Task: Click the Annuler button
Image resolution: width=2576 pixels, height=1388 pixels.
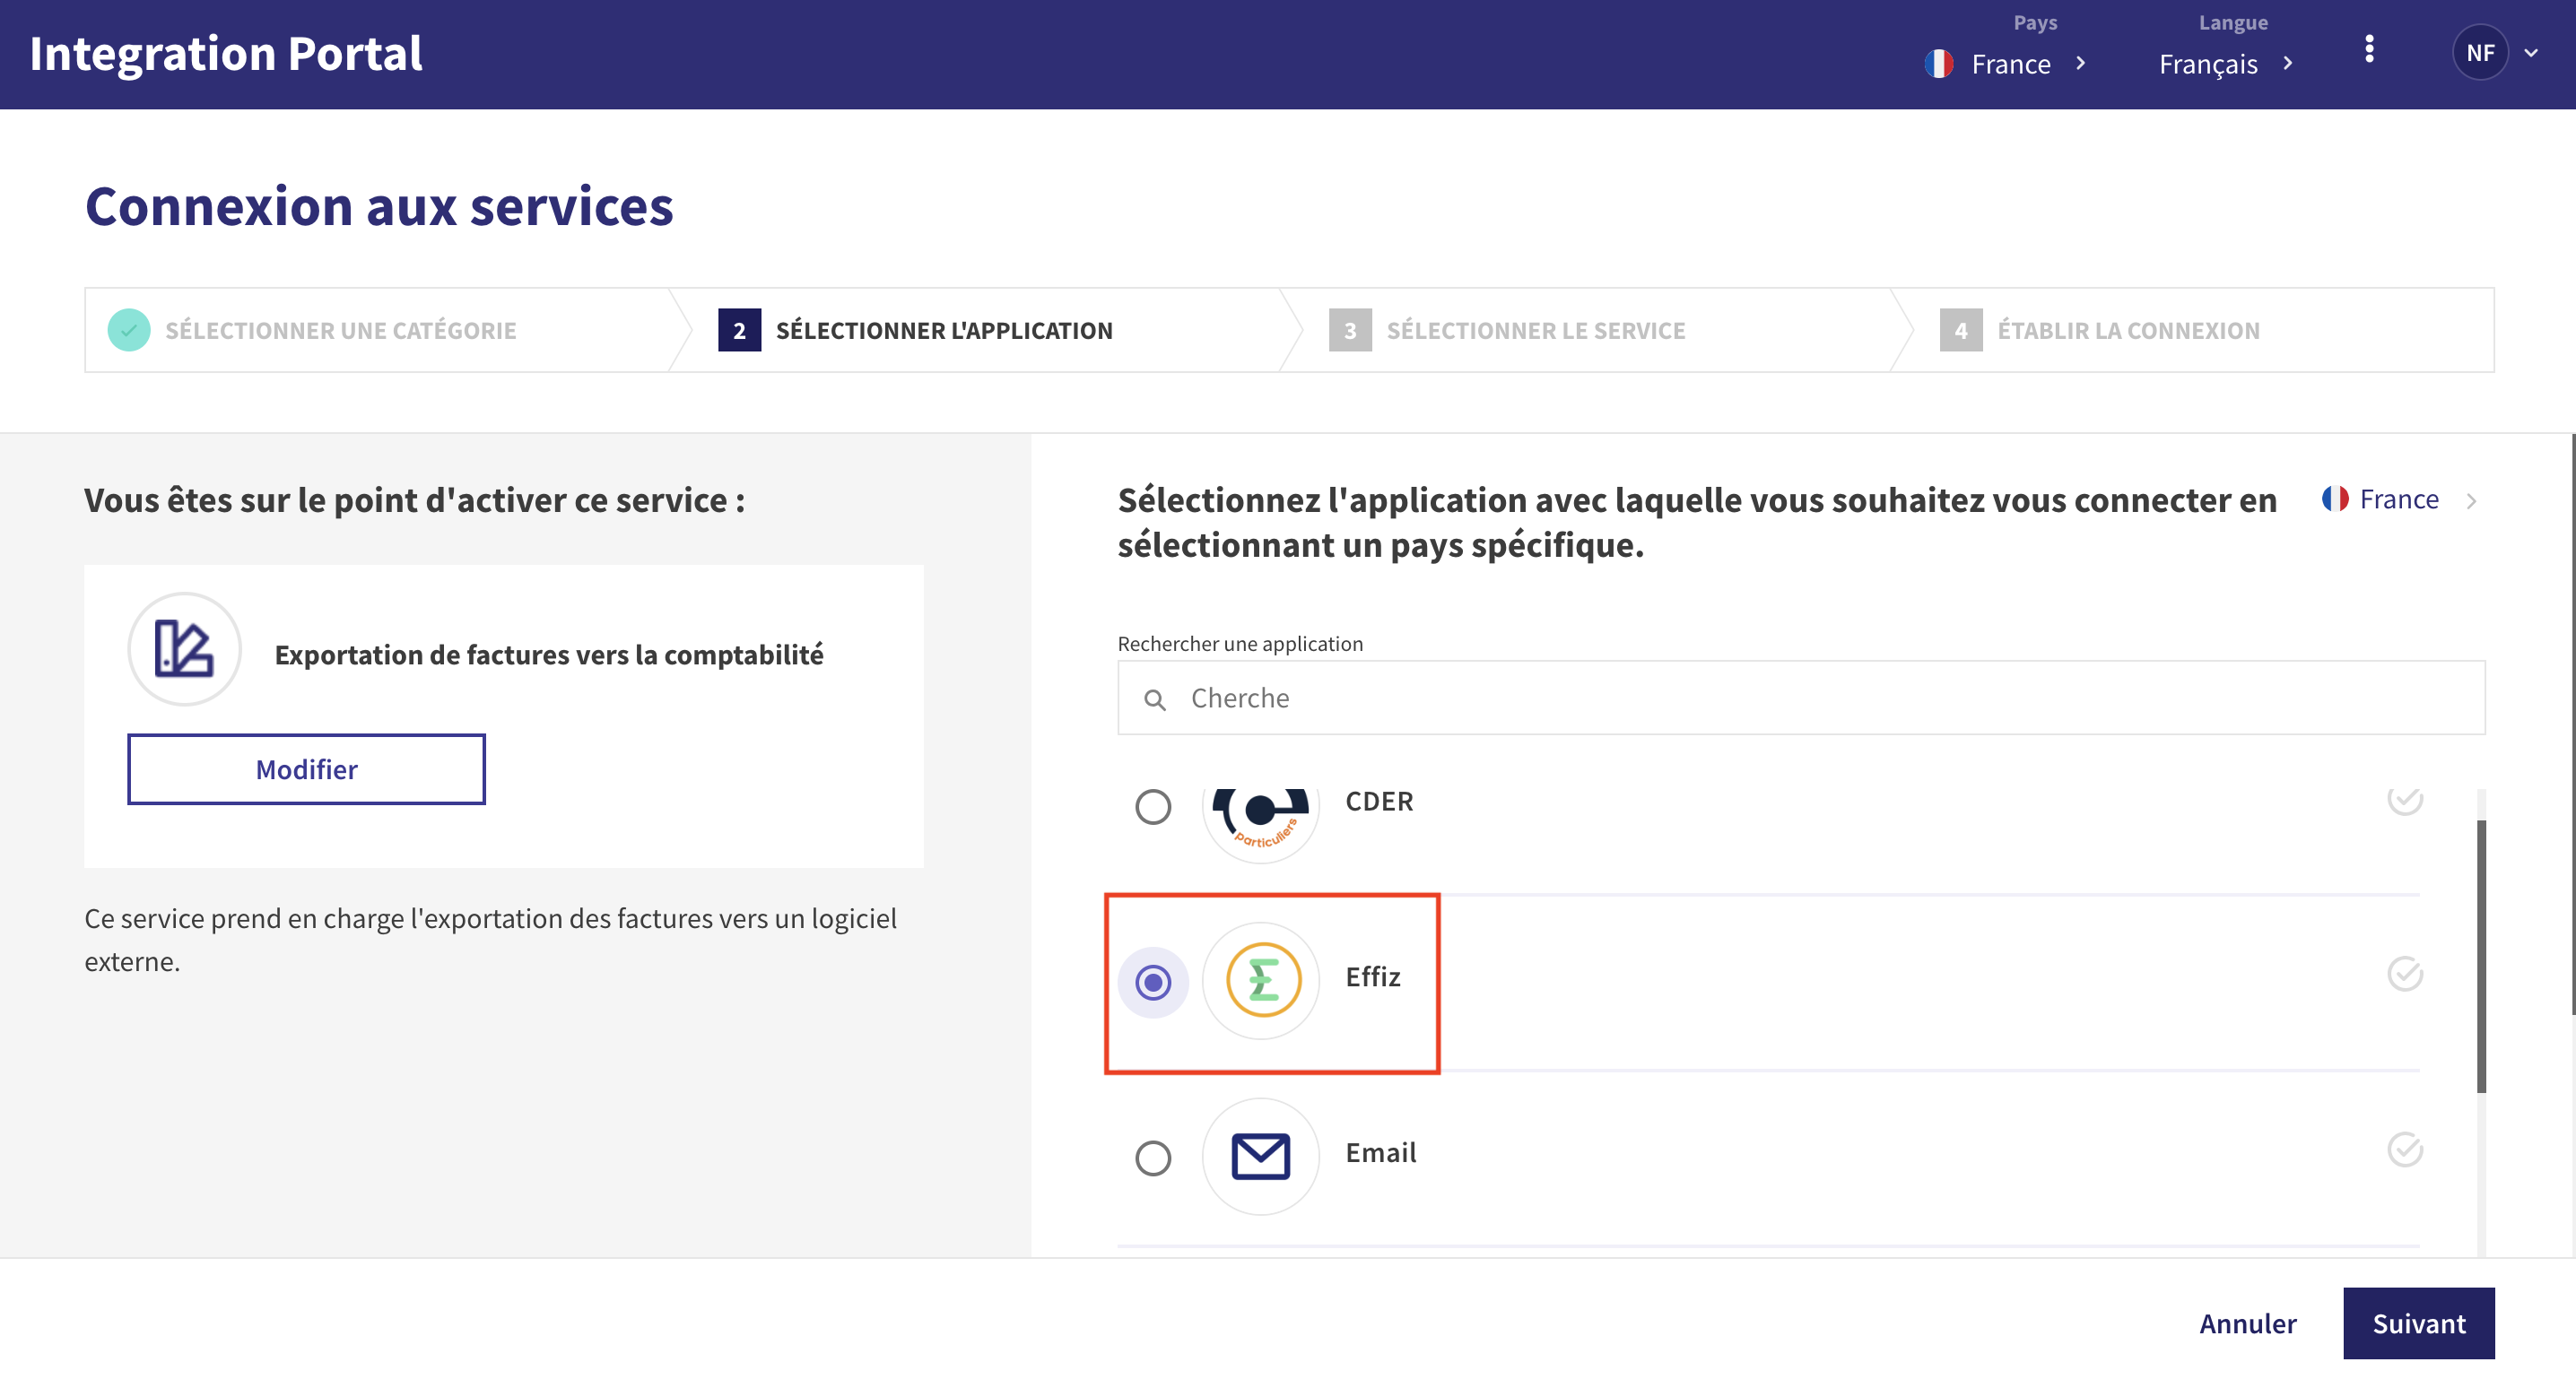Action: (2247, 1323)
